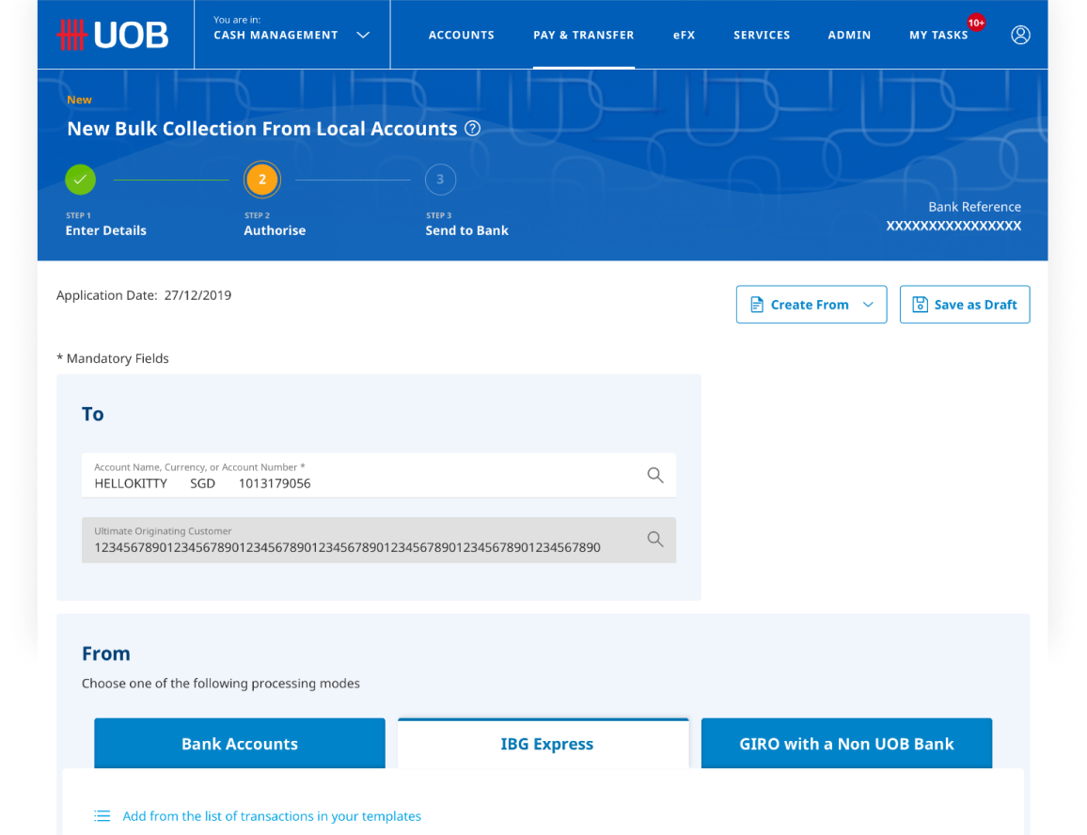Viewport: 1087px width, 835px height.
Task: Click Add from the list of transactions link
Action: (272, 815)
